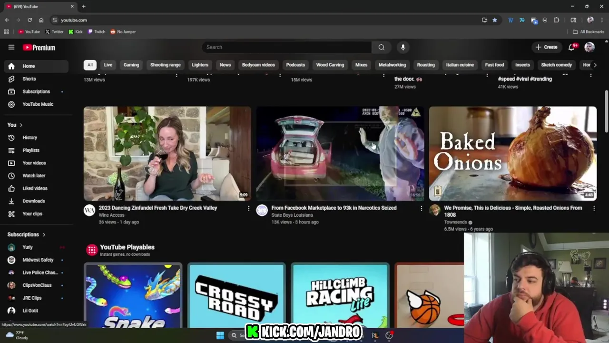Select the Live filter chip
This screenshot has width=609, height=343.
coord(108,65)
